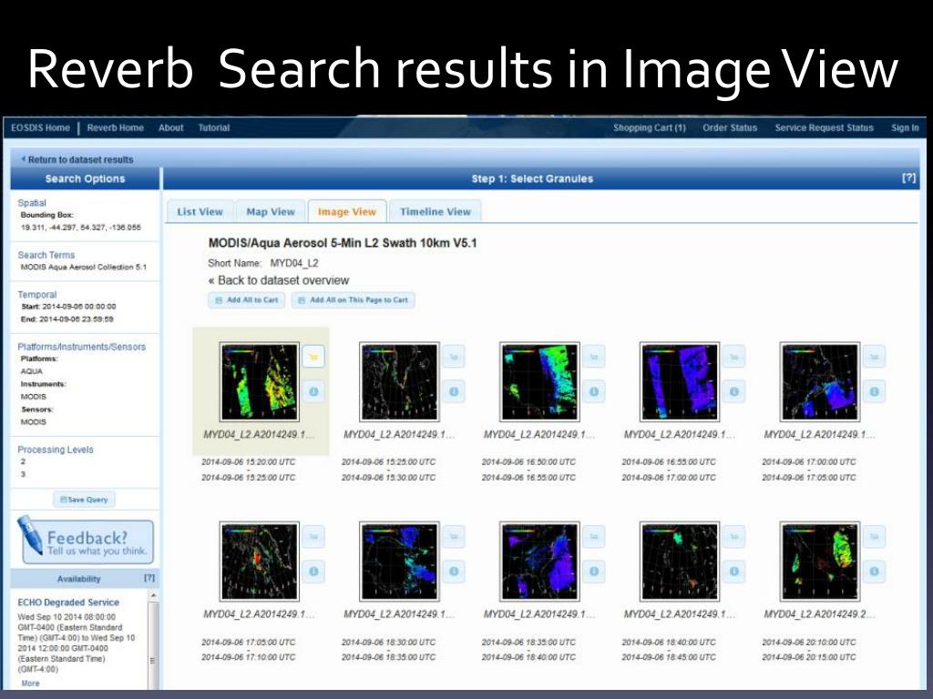Click Sign In
The height and width of the screenshot is (699, 933).
[x=905, y=127]
